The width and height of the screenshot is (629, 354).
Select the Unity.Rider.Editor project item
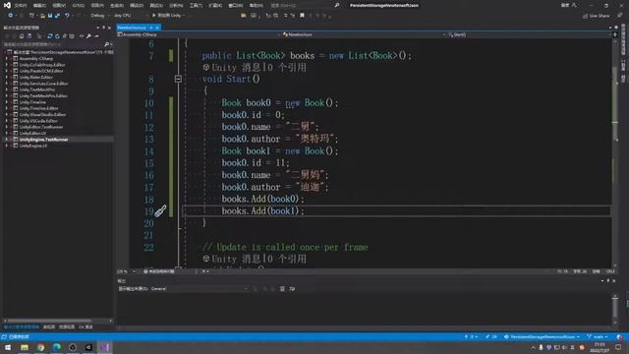click(x=36, y=77)
